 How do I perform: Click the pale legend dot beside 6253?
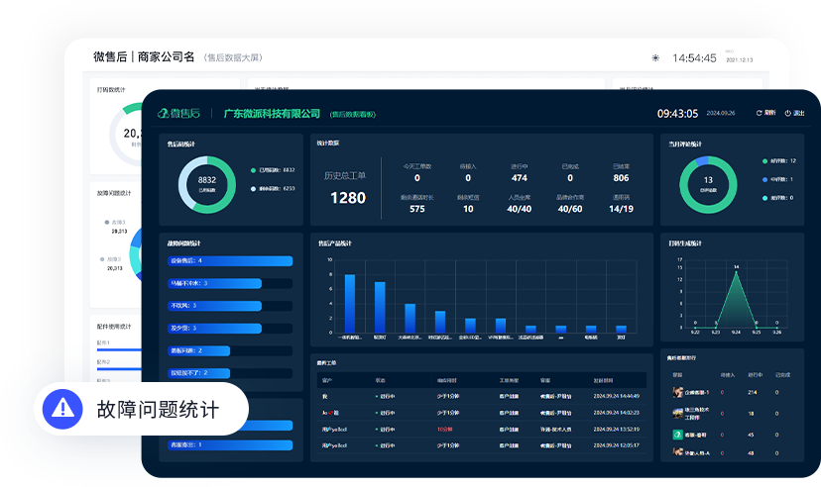pyautogui.click(x=254, y=189)
